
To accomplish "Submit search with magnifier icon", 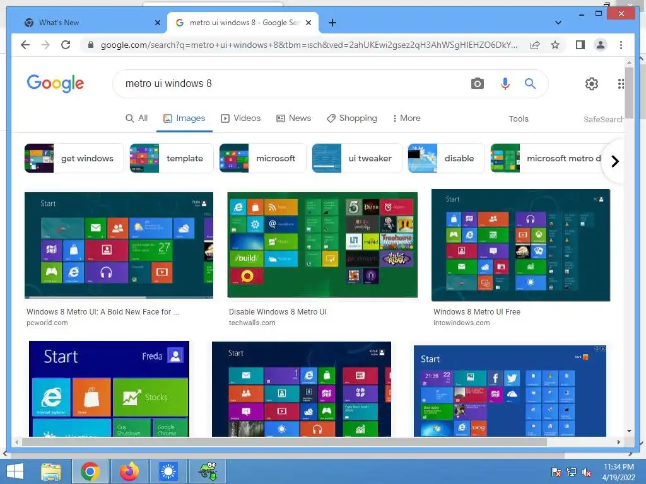I will point(530,84).
